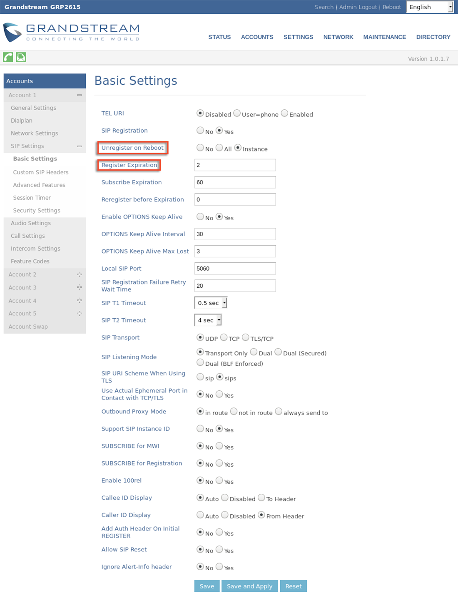Viewport: 458px width, 596px height.
Task: Click the green phone handset icon
Action: point(8,57)
